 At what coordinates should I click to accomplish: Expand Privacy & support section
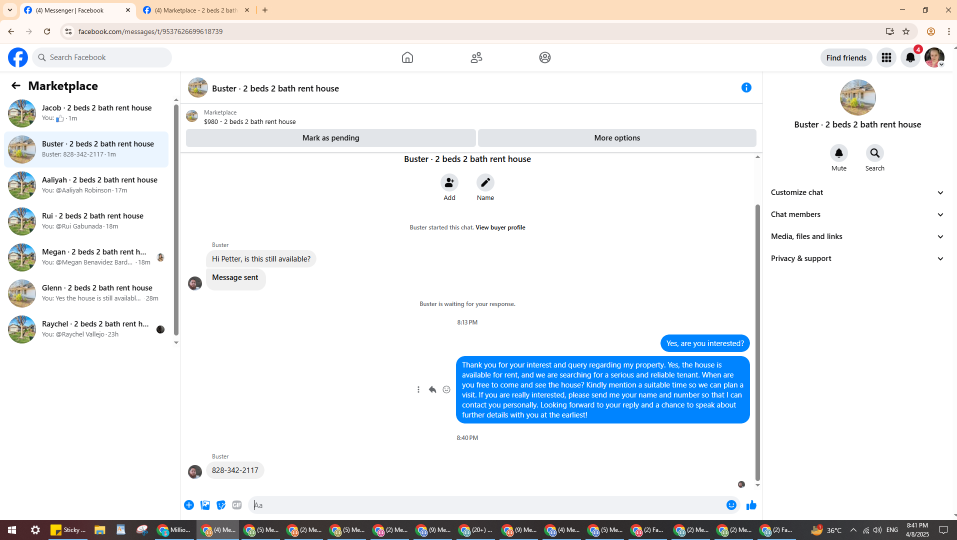point(857,258)
